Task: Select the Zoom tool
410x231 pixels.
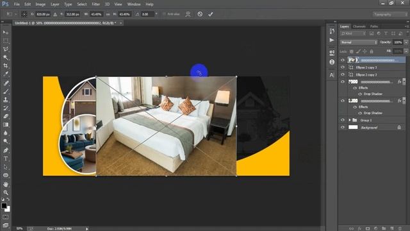Action: point(6,193)
